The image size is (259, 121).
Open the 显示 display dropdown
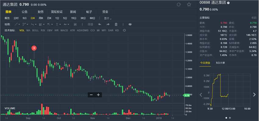coord(108,18)
